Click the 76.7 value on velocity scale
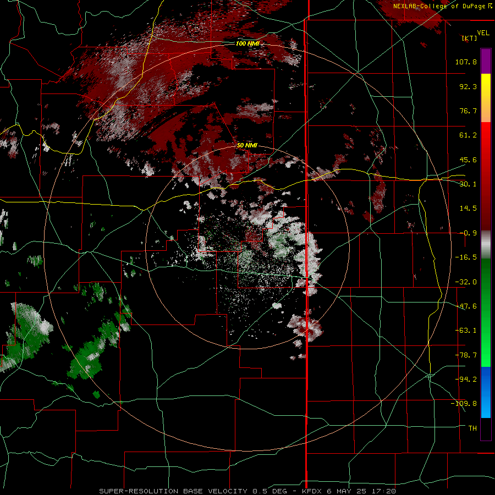 tap(468, 111)
